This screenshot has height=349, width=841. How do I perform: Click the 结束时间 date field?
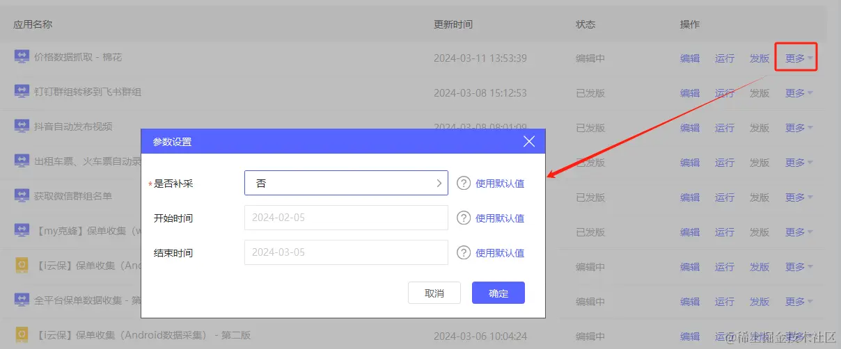[346, 252]
